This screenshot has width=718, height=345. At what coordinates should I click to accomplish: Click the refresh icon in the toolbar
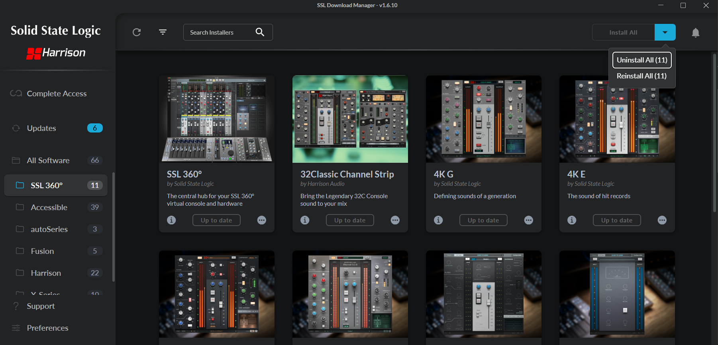click(137, 32)
